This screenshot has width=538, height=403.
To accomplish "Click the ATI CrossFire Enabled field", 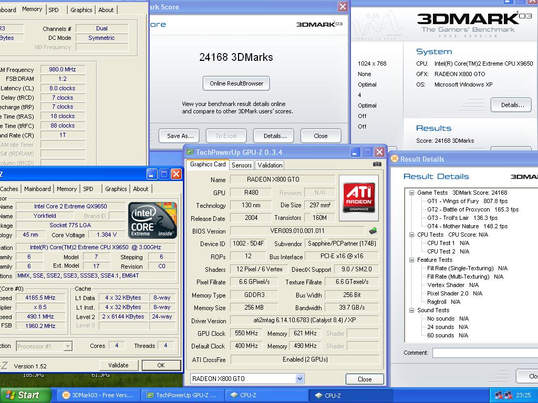I will pyautogui.click(x=305, y=359).
